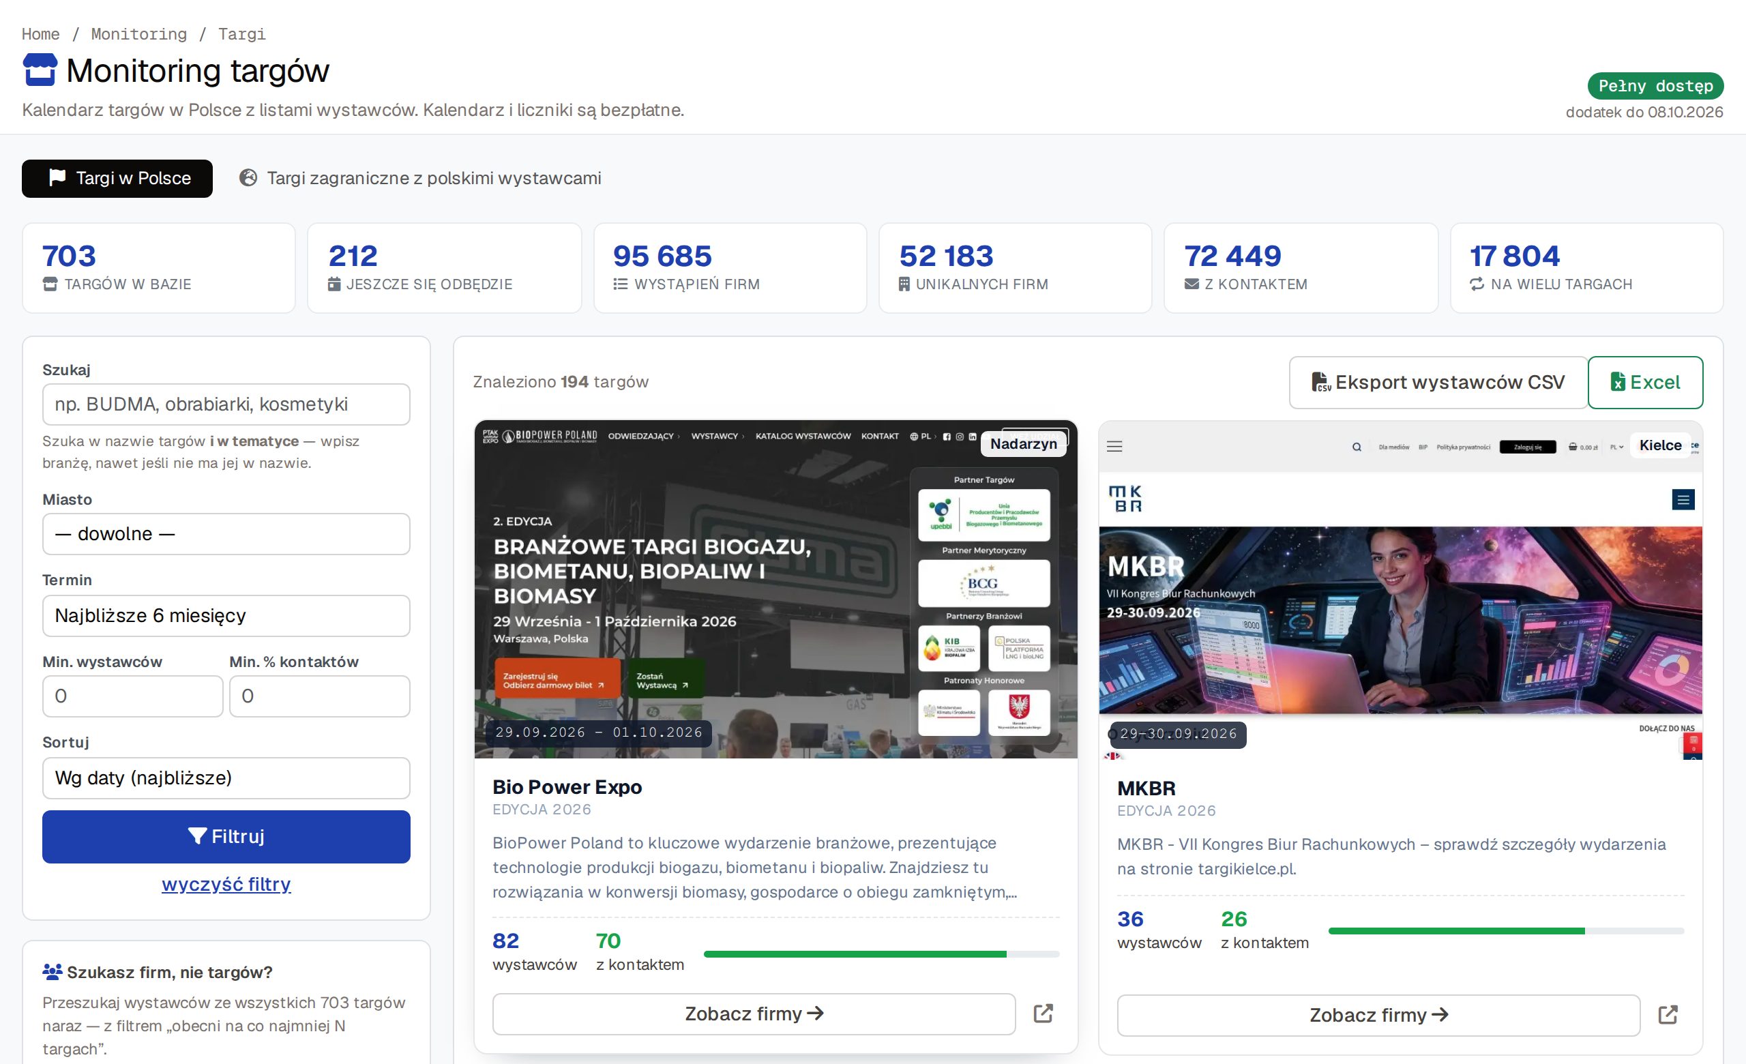Click the MKBR contact progress bar

click(1507, 931)
